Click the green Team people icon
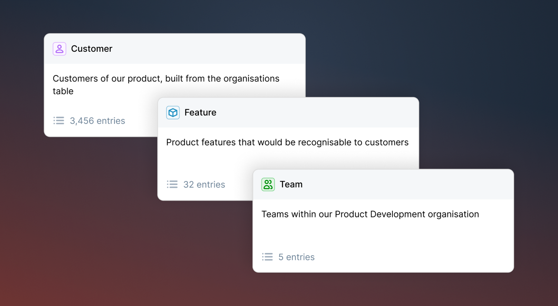This screenshot has height=306, width=558. coord(268,184)
